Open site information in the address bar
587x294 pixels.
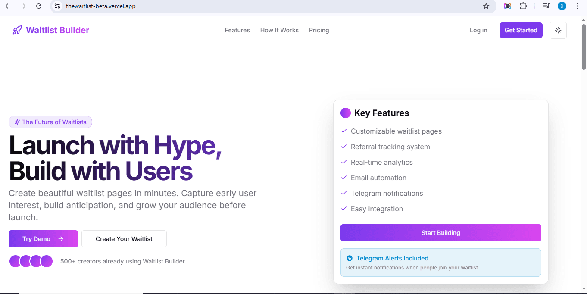point(58,6)
